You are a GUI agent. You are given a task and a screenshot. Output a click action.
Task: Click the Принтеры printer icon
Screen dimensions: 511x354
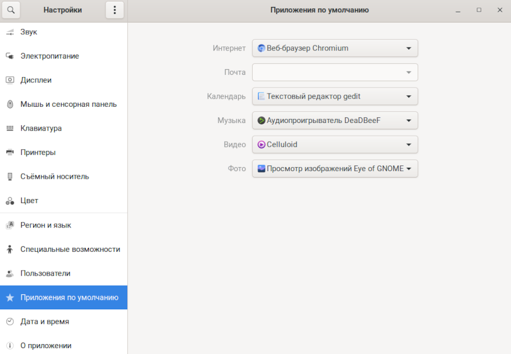tap(10, 153)
